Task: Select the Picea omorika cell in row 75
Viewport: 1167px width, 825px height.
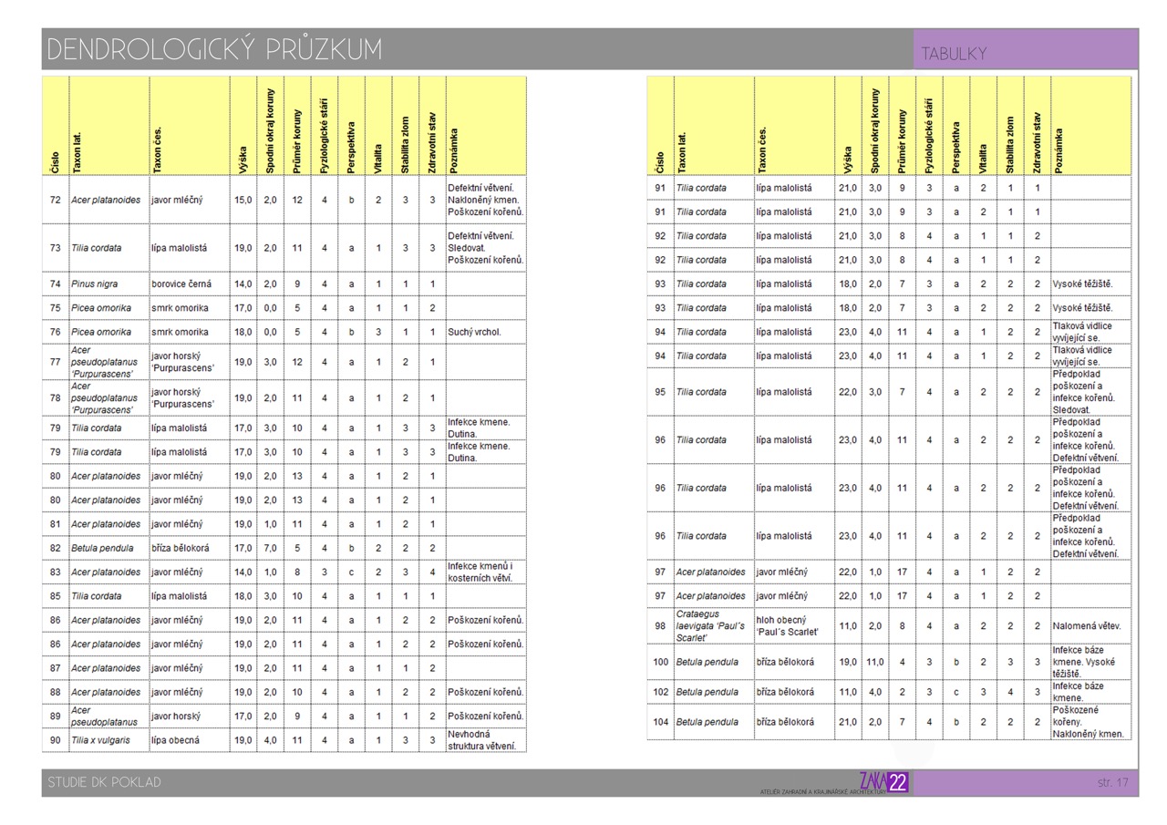Action: click(x=108, y=308)
